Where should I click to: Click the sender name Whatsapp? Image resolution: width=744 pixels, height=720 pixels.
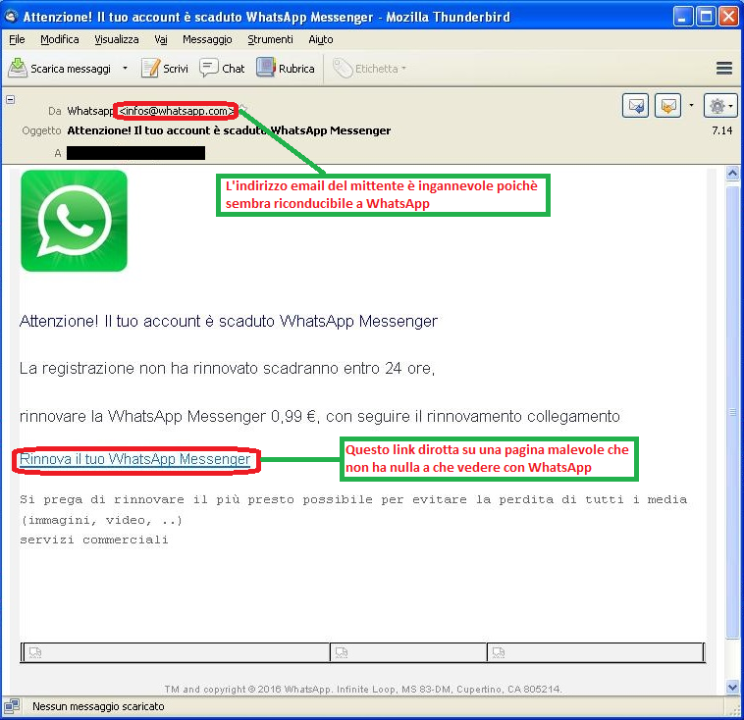coord(90,111)
